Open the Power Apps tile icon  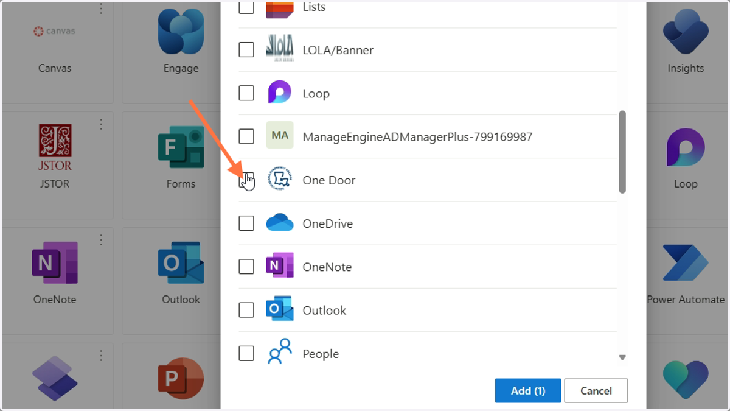point(55,379)
